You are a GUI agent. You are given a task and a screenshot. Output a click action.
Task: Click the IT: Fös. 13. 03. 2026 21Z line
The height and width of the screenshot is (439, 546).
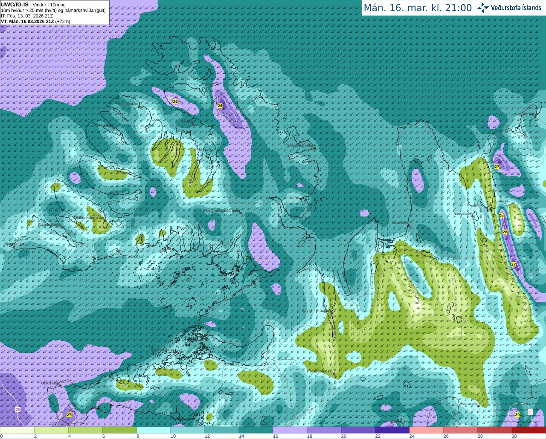coord(27,16)
